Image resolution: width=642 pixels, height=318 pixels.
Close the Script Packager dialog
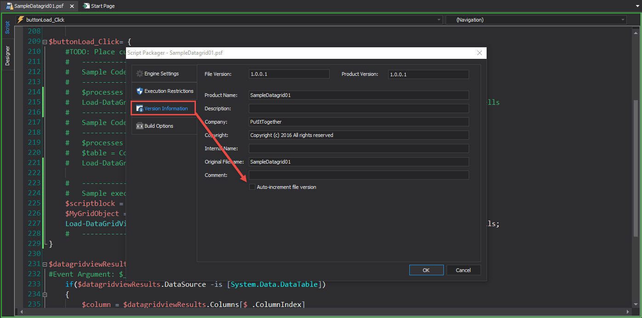(x=480, y=53)
